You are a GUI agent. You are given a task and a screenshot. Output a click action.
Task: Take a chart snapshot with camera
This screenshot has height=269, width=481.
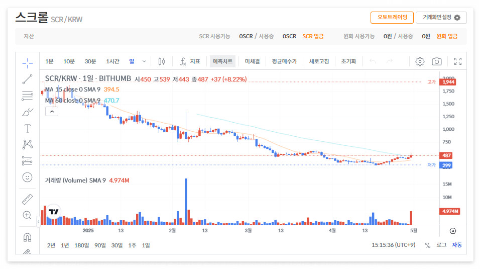(437, 61)
